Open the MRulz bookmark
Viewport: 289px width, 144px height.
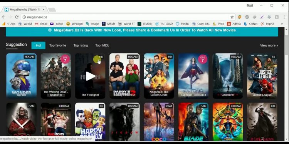point(109,24)
